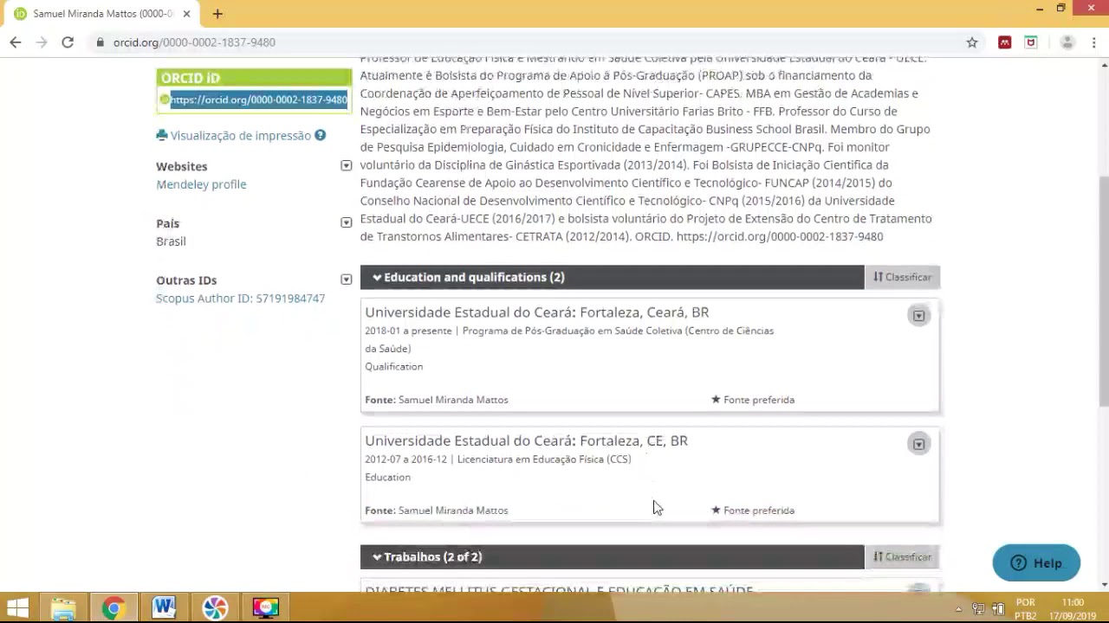This screenshot has width=1109, height=623.
Task: Click the ORCID URL in the biography text
Action: [x=780, y=236]
